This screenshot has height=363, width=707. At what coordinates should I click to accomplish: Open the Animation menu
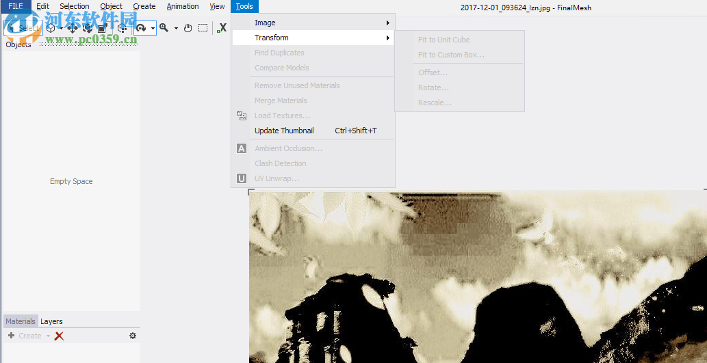click(x=183, y=6)
